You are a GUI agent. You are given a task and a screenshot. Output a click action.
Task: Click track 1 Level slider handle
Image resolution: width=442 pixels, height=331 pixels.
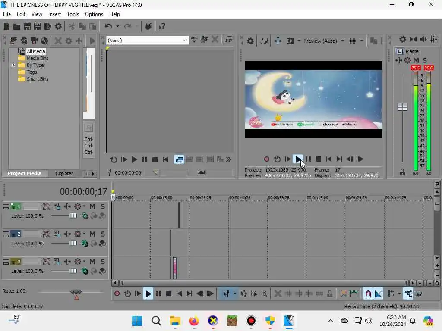point(73,216)
